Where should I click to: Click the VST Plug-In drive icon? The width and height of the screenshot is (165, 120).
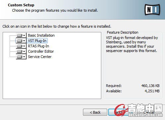coord(20,41)
